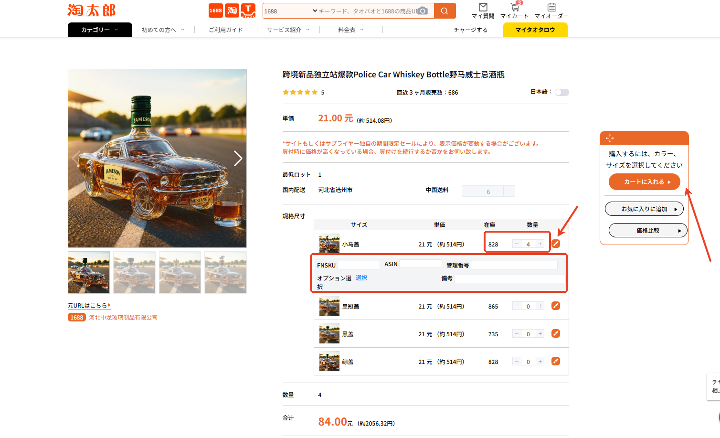Select the third product thumbnail
Screen dimensions: 720x438
pos(180,272)
